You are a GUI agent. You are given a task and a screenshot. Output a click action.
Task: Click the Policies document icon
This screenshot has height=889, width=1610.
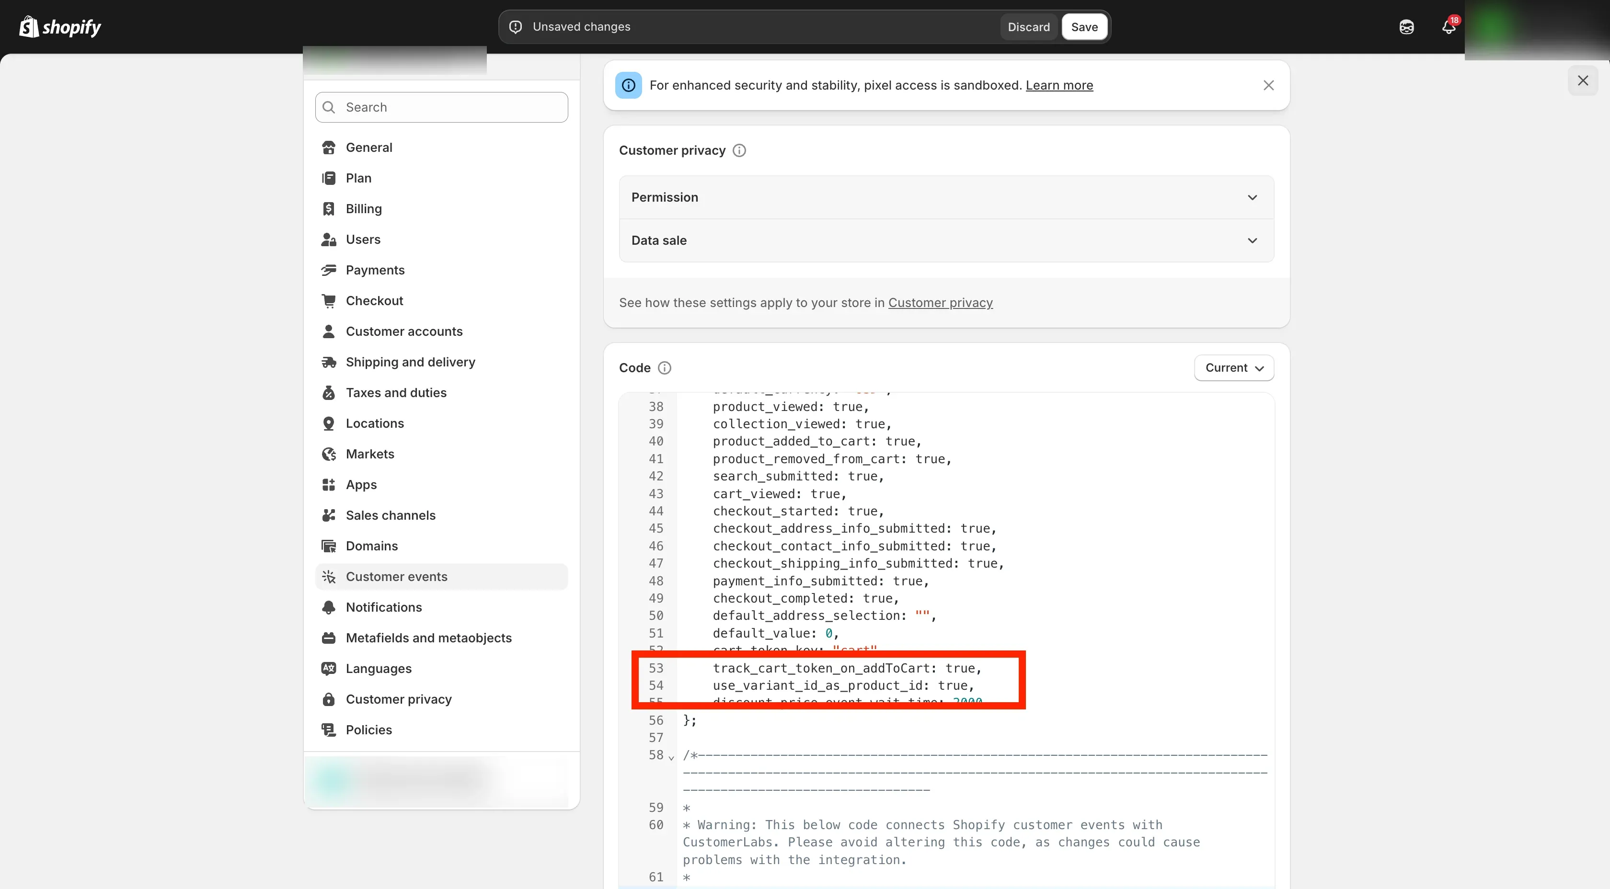(329, 729)
